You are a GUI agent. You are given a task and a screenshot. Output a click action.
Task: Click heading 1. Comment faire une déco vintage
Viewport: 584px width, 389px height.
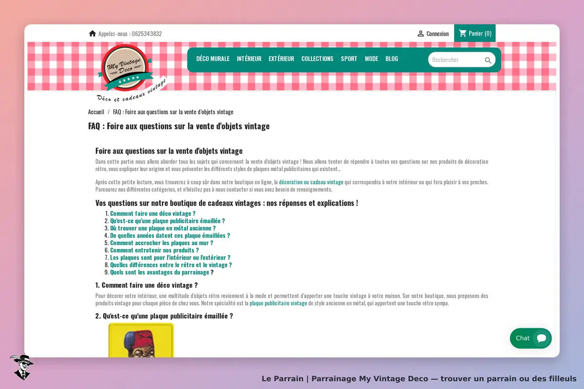146,285
